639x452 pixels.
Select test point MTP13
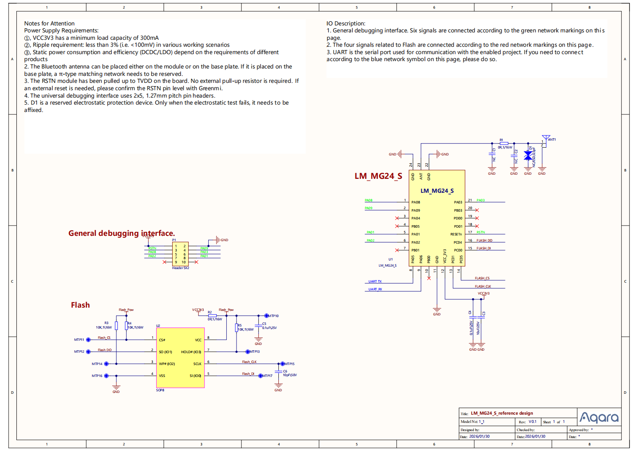click(248, 352)
